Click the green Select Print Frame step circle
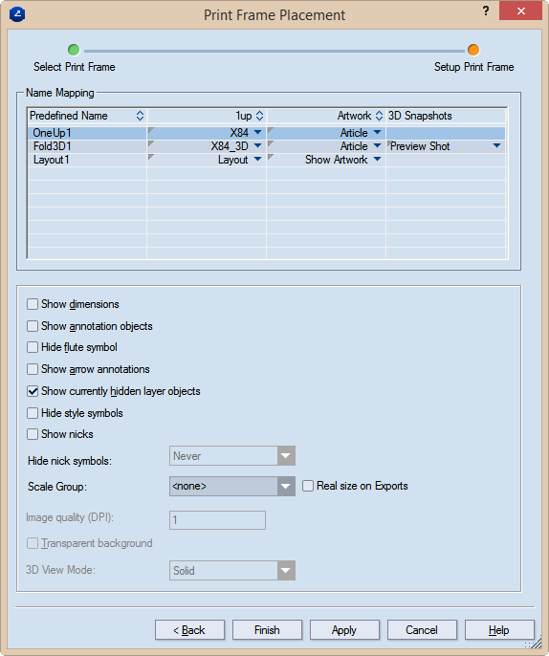This screenshot has height=656, width=549. 74,50
